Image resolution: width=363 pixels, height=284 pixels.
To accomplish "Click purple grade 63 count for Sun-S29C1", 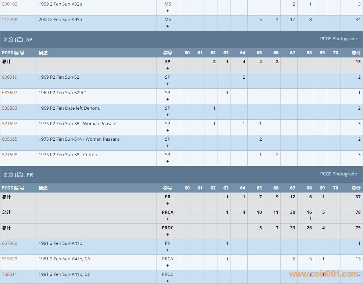I will 227,93.
